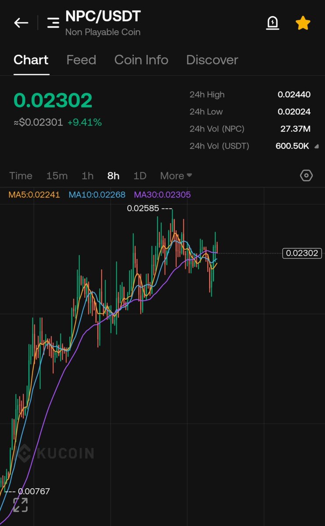
Task: Tap the 24h Vol (NPC) label
Action: (x=217, y=129)
